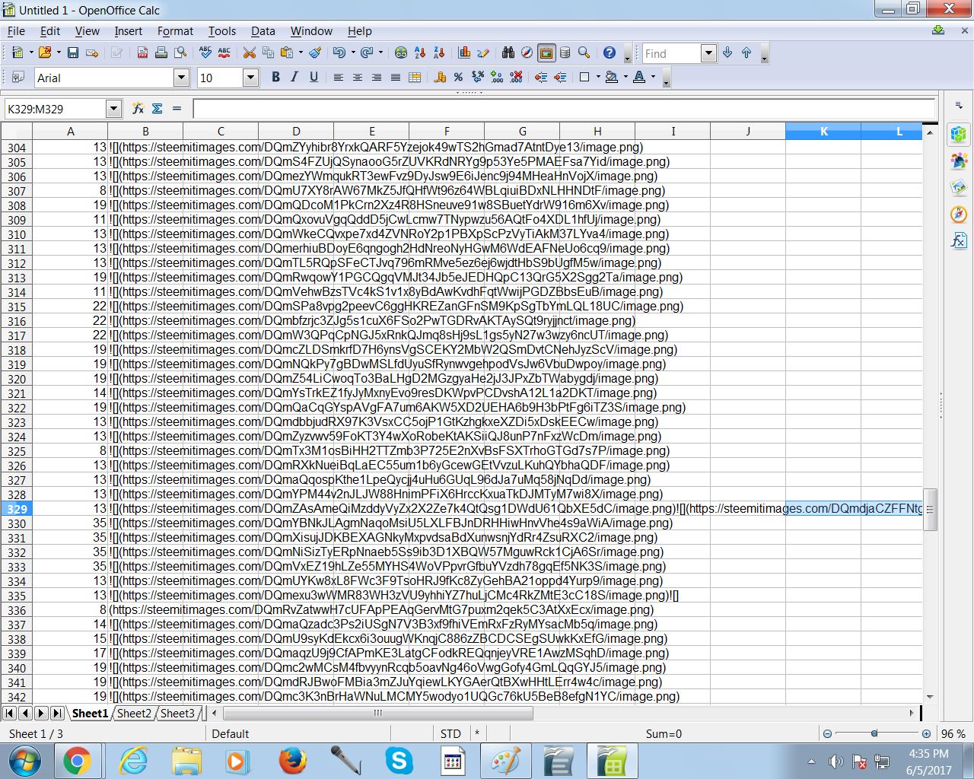Open the Insert menu
Viewport: 974px width, 779px height.
click(x=129, y=31)
